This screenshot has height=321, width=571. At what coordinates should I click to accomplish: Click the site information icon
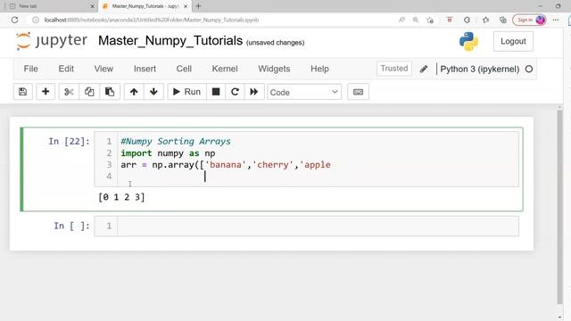(36, 20)
